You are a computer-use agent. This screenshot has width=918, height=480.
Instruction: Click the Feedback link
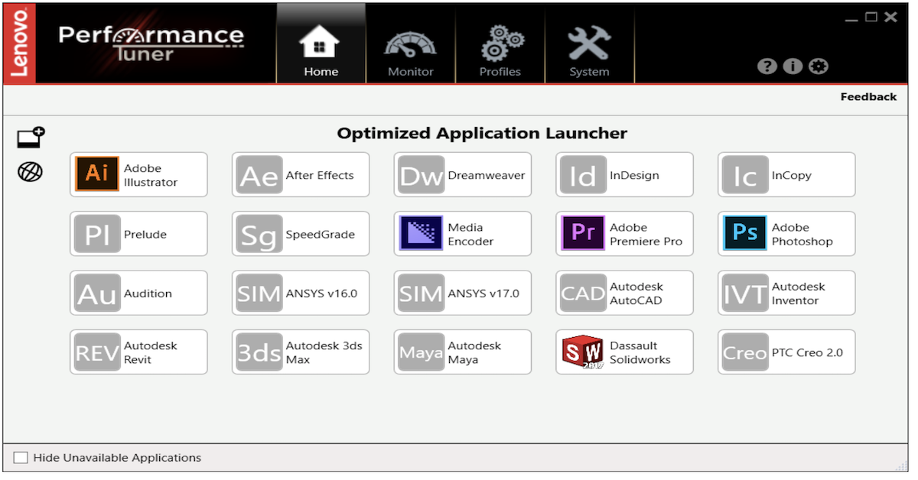868,97
